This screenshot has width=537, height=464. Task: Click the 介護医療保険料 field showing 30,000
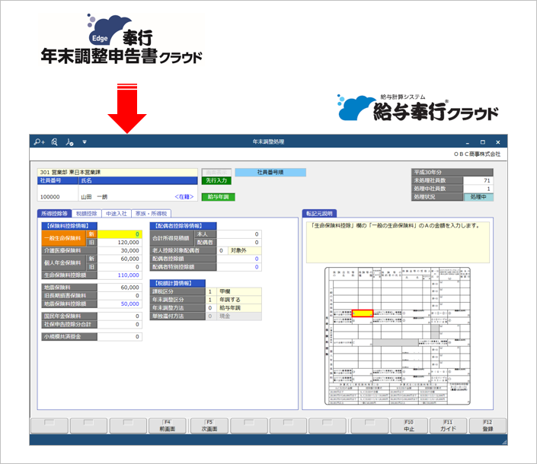click(120, 250)
